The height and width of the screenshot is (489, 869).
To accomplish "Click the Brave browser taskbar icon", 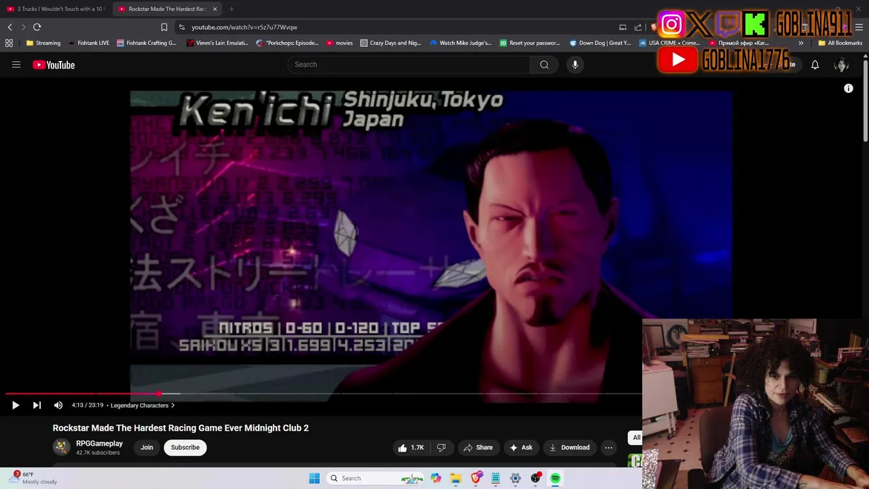I will point(476,478).
